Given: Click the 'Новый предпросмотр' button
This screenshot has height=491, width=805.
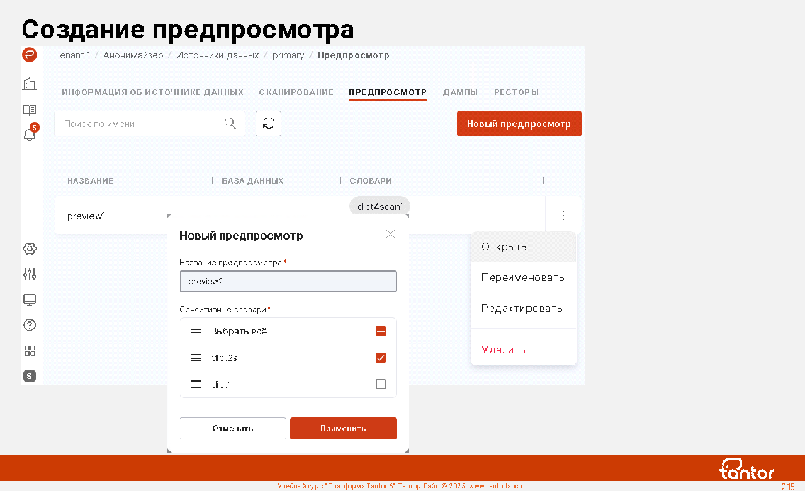Looking at the screenshot, I should (x=519, y=124).
